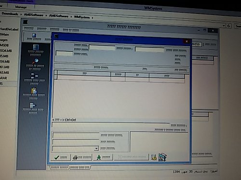Click the first question-mark menu in the app menubar

tap(29, 28)
